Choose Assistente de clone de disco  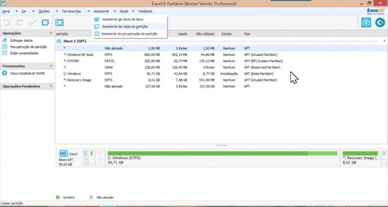point(123,19)
